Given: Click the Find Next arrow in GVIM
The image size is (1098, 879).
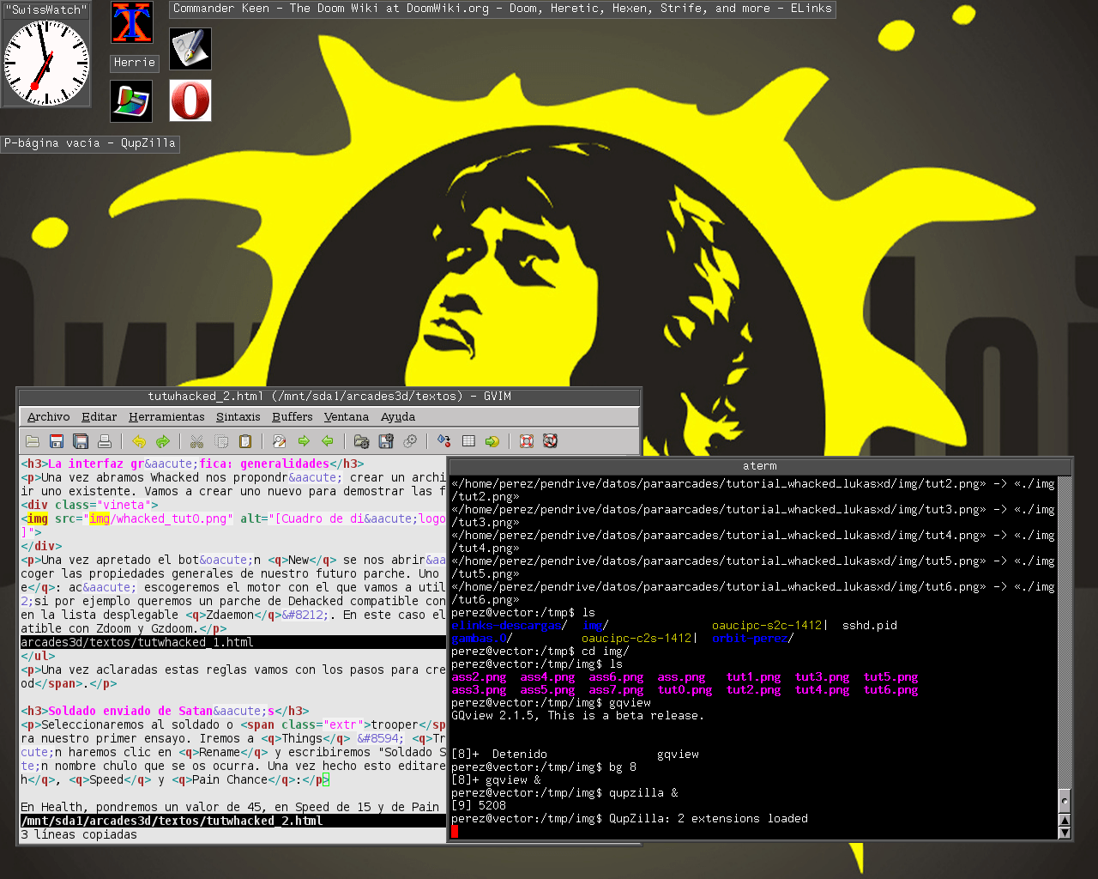Looking at the screenshot, I should pyautogui.click(x=303, y=441).
